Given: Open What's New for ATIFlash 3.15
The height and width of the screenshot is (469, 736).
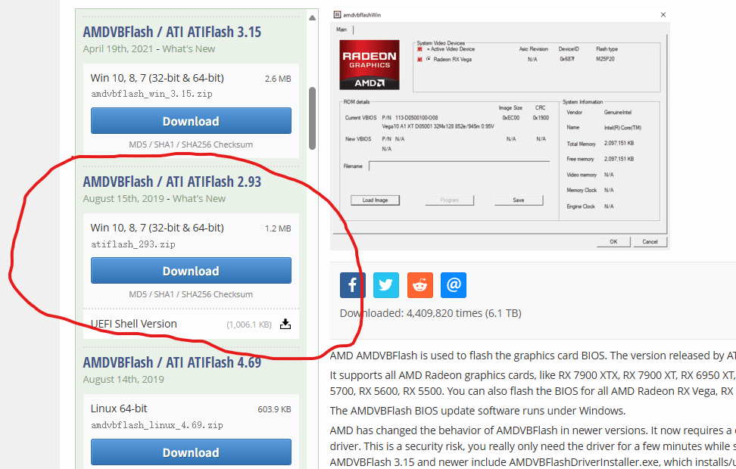Looking at the screenshot, I should click(x=189, y=48).
